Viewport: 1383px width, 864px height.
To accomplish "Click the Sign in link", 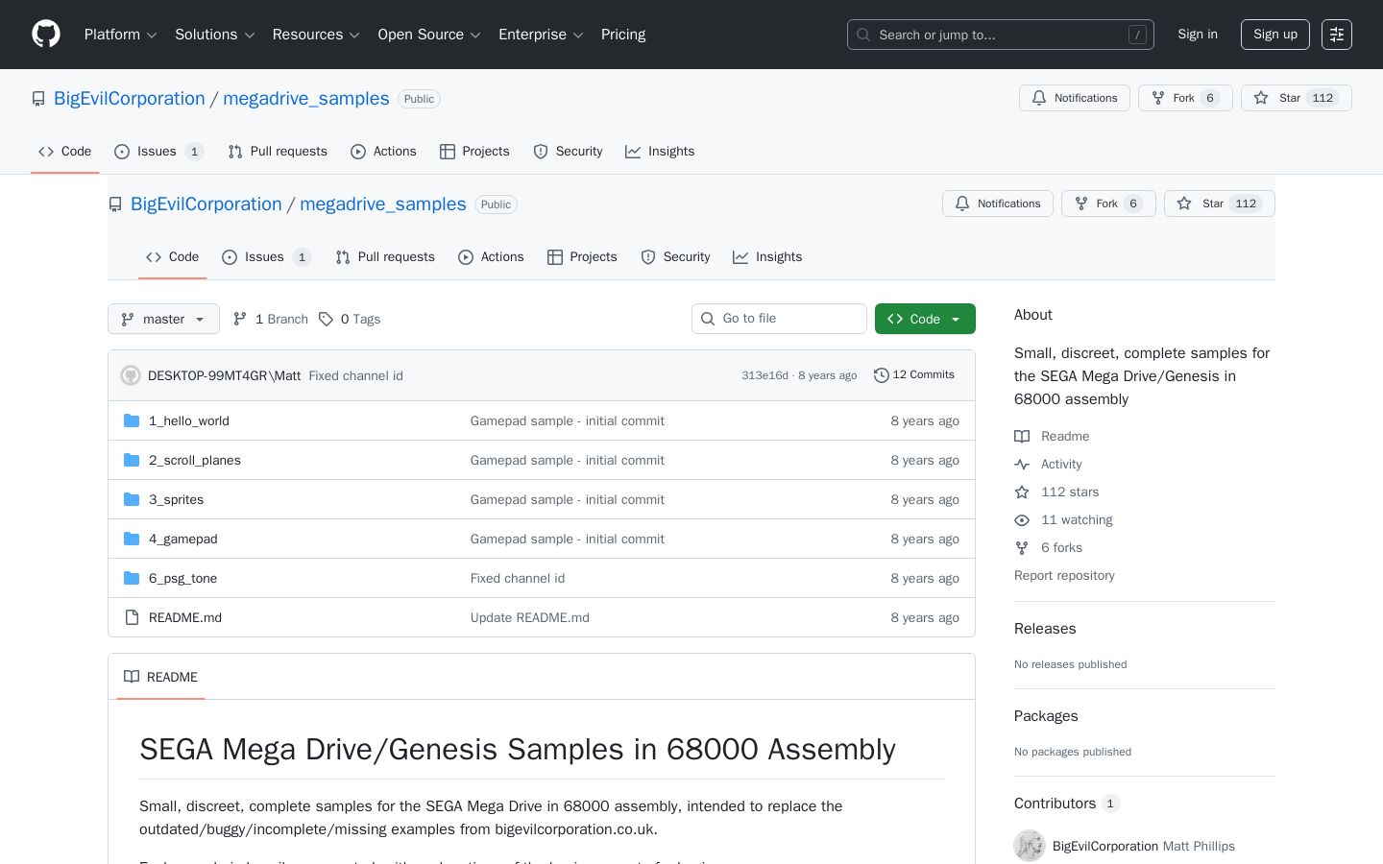I will (1198, 35).
